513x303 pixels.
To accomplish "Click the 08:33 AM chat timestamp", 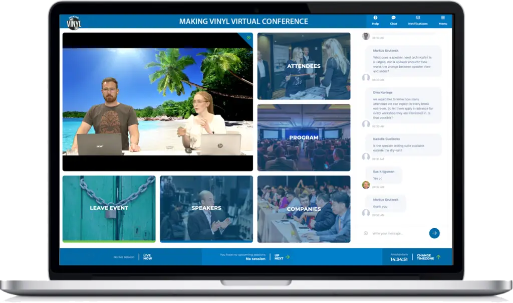I will click(x=378, y=215).
